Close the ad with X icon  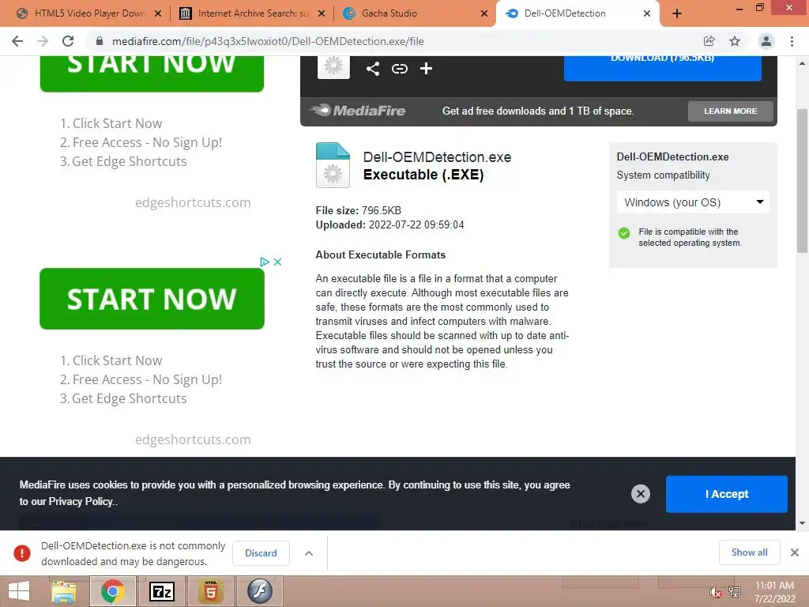coord(277,262)
